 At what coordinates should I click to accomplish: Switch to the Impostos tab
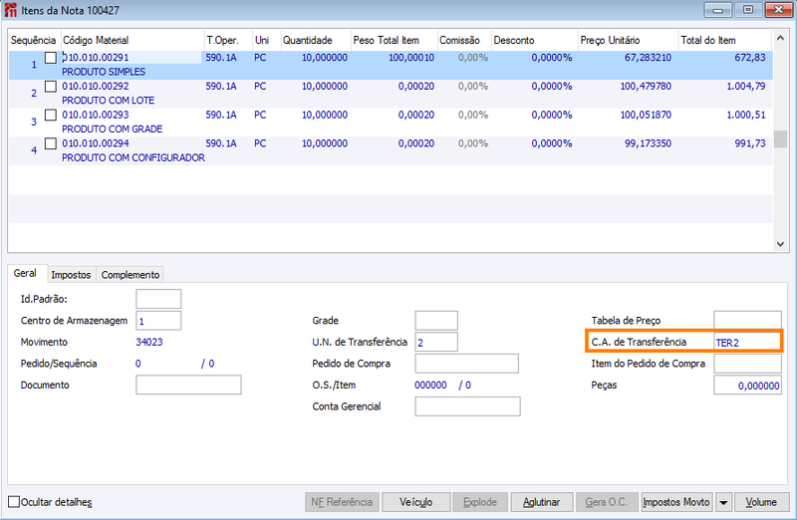pos(71,275)
